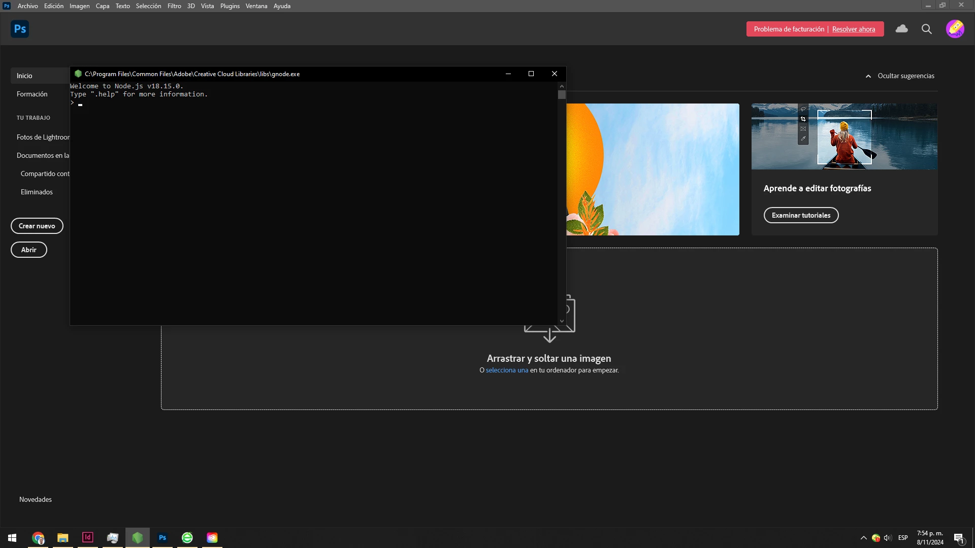This screenshot has width=975, height=548.
Task: Collapse suggestions with Ocultar sugerencias
Action: (x=900, y=76)
